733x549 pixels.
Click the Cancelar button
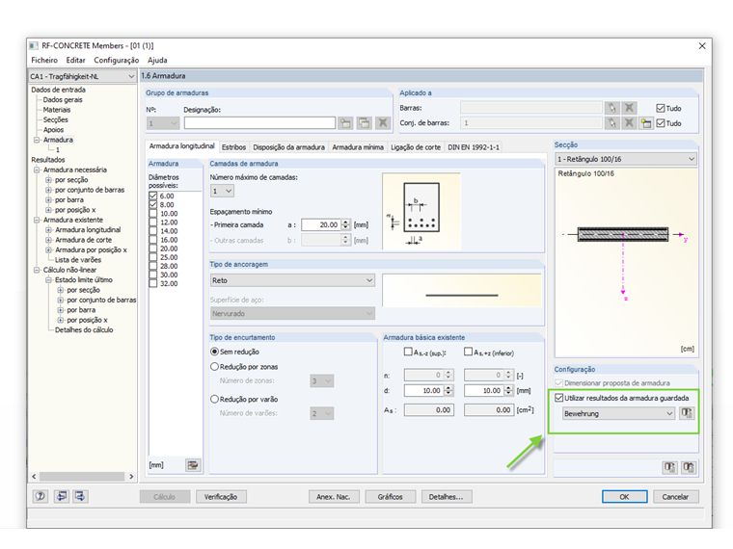(x=675, y=497)
